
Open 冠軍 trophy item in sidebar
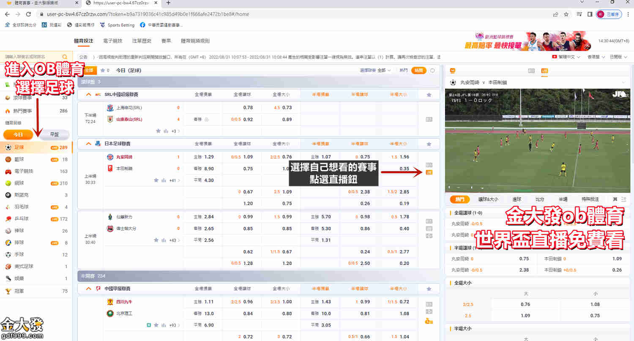(36, 291)
